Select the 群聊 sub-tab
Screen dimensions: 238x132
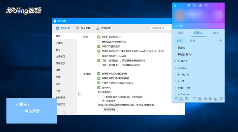click(x=192, y=40)
